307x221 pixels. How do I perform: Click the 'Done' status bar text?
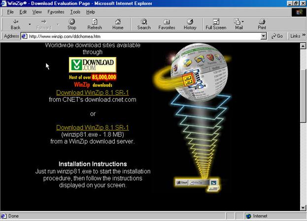(x=13, y=216)
